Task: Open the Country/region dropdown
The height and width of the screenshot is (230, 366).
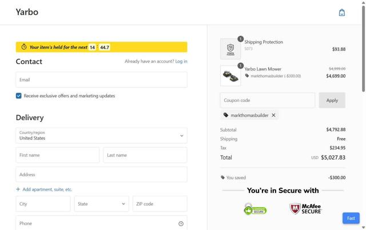Action: [x=102, y=136]
